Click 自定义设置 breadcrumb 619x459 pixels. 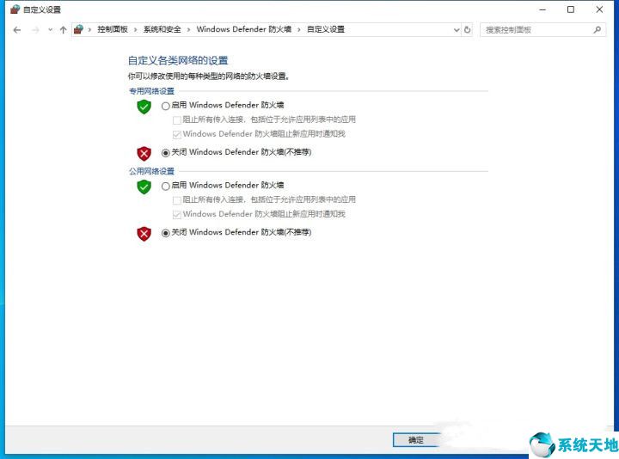pos(326,29)
